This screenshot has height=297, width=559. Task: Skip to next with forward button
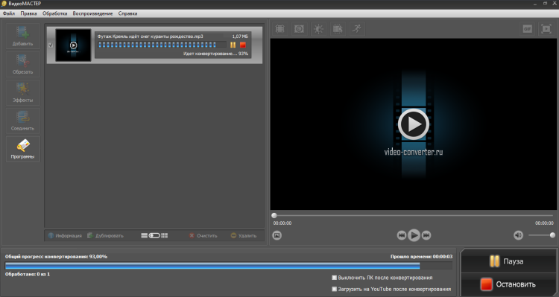click(426, 235)
